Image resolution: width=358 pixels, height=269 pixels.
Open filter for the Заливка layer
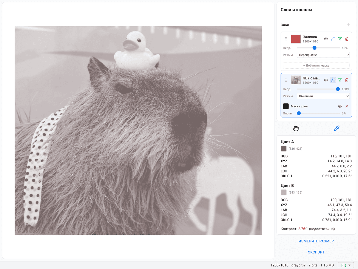coord(340,39)
